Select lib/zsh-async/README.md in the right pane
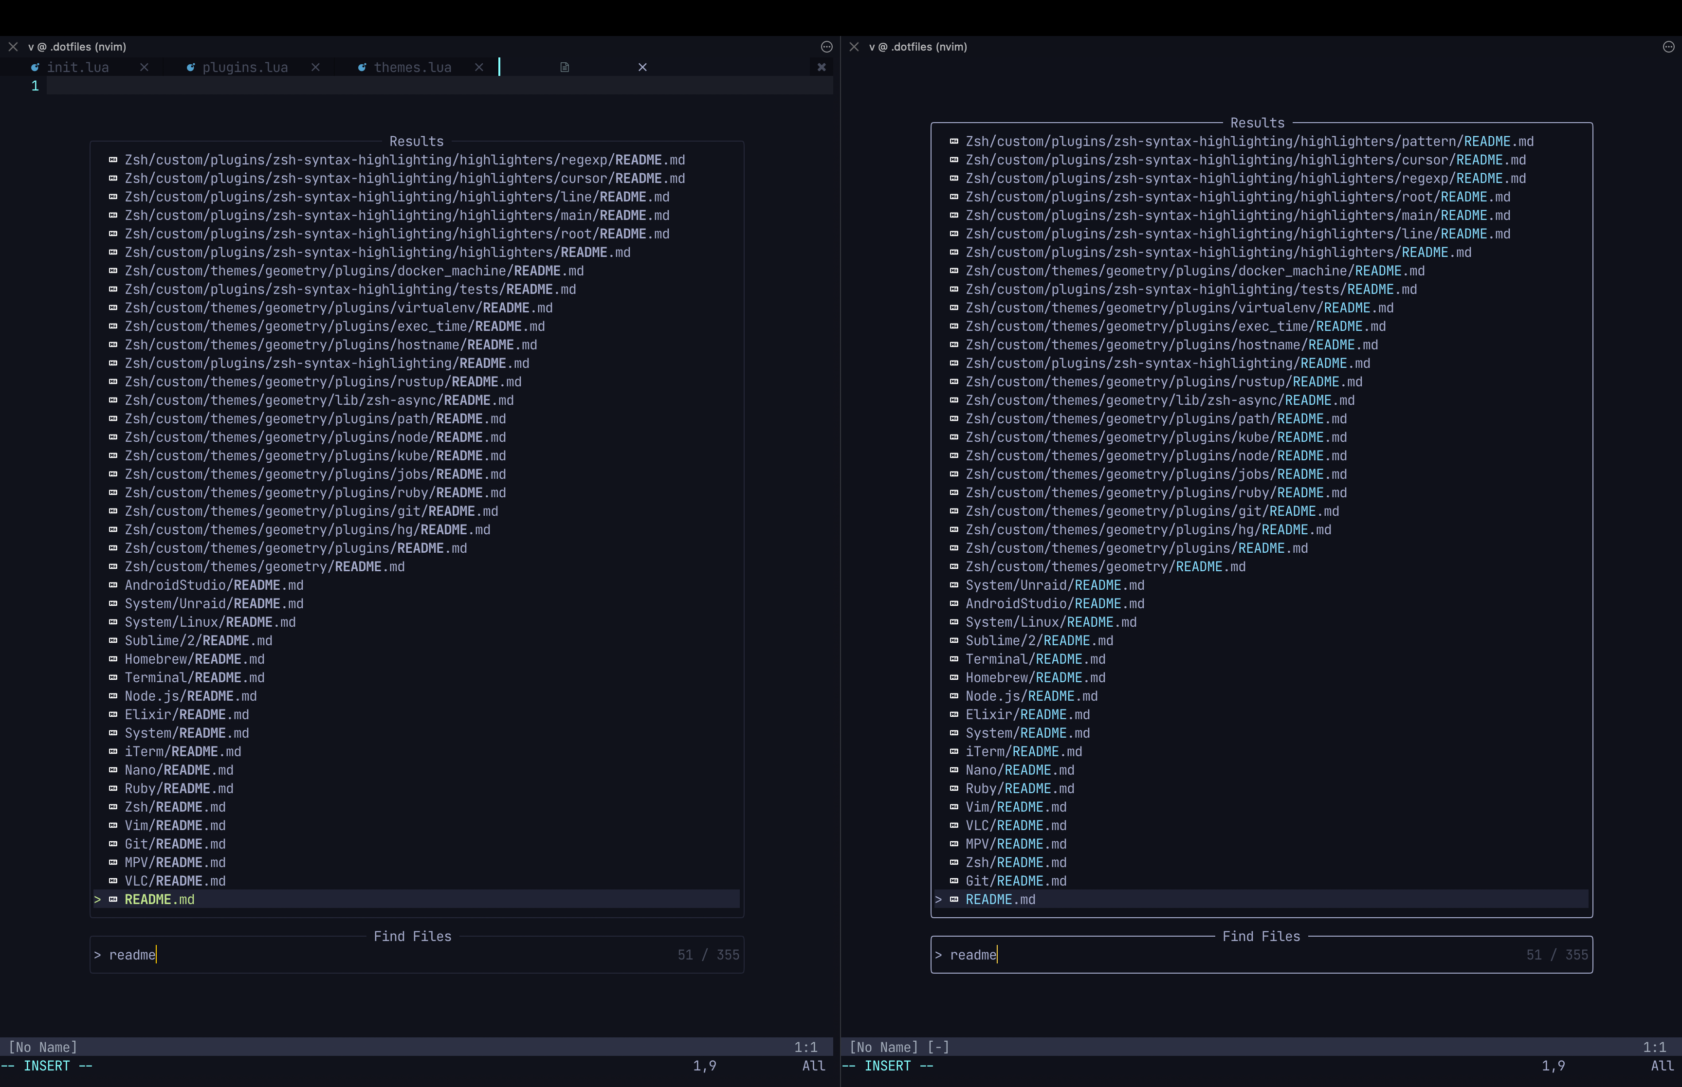Image resolution: width=1682 pixels, height=1087 pixels. coord(1160,400)
